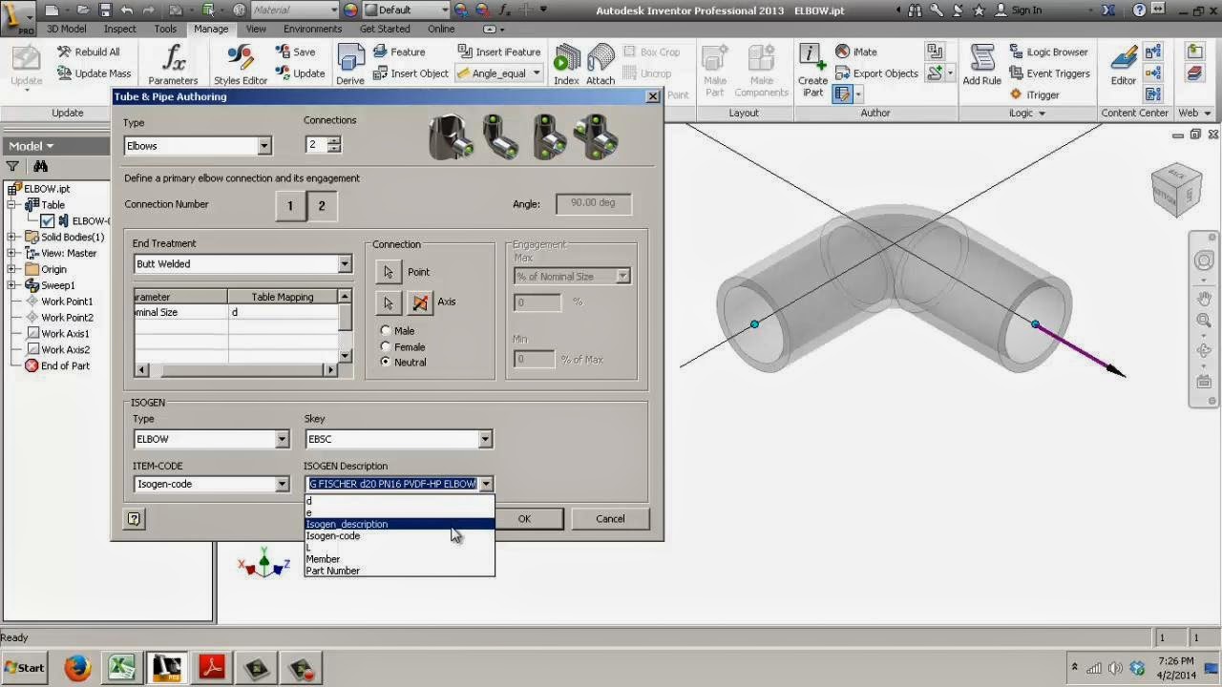Expand the Solid Bodies(1) node
The image size is (1222, 687).
(11, 238)
